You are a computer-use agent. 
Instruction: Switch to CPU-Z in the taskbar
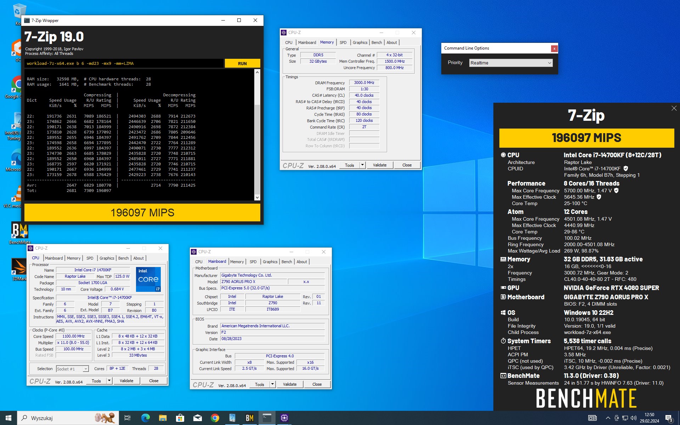click(284, 418)
